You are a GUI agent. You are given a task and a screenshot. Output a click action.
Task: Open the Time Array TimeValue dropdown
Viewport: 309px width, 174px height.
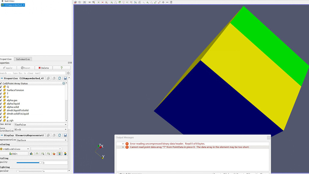[41, 125]
